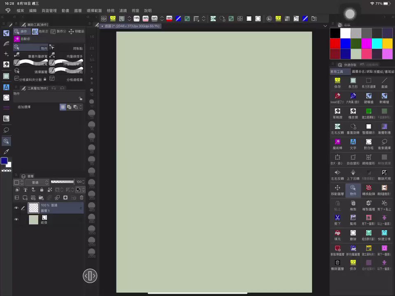The image size is (395, 296).
Task: Select first 追加選擇 mode button
Action: (x=63, y=107)
